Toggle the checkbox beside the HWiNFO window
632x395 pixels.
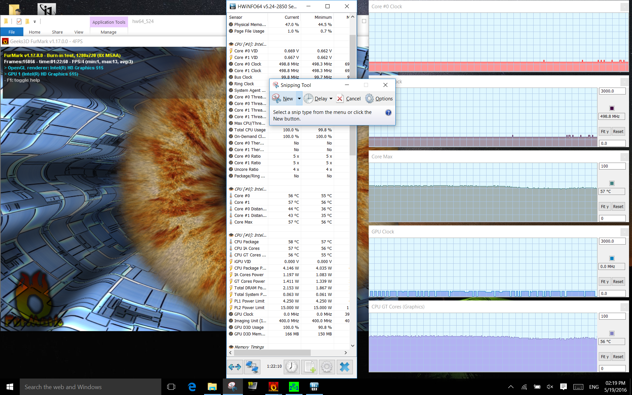pyautogui.click(x=364, y=21)
